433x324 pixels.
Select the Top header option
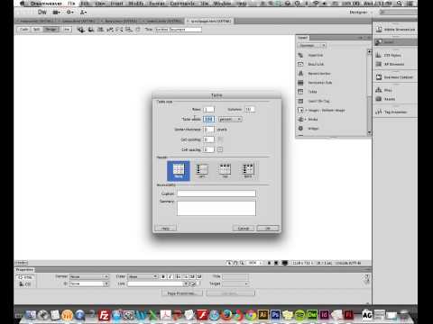[x=225, y=171]
